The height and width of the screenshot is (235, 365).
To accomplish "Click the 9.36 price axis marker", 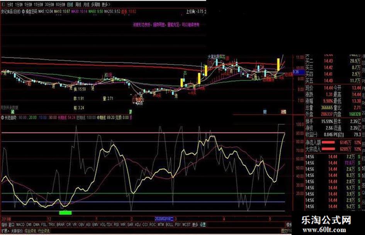I will point(299,72).
